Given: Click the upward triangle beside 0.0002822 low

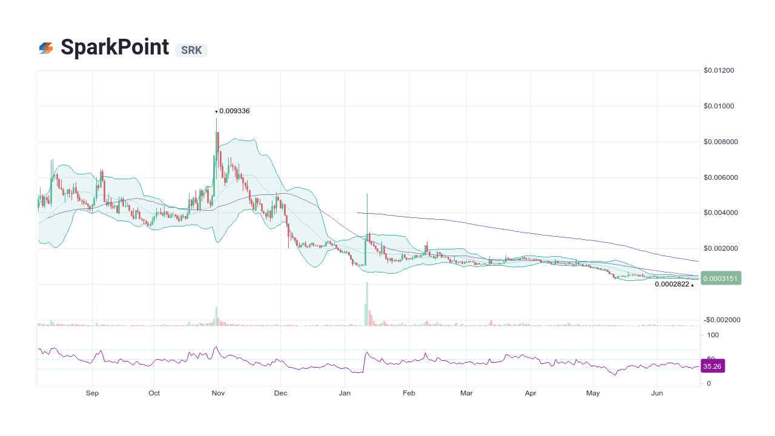Looking at the screenshot, I should point(692,285).
